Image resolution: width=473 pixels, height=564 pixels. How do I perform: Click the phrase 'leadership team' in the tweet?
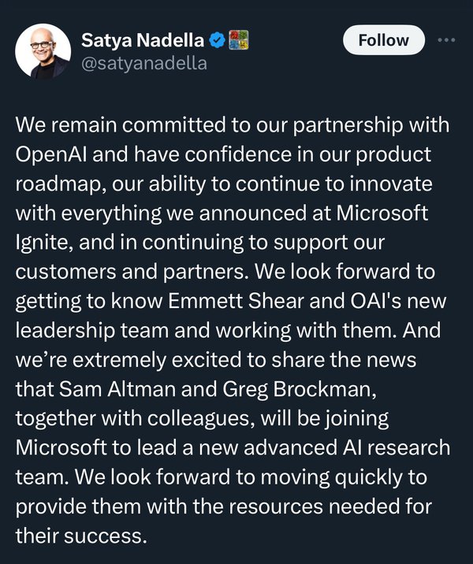(x=100, y=353)
